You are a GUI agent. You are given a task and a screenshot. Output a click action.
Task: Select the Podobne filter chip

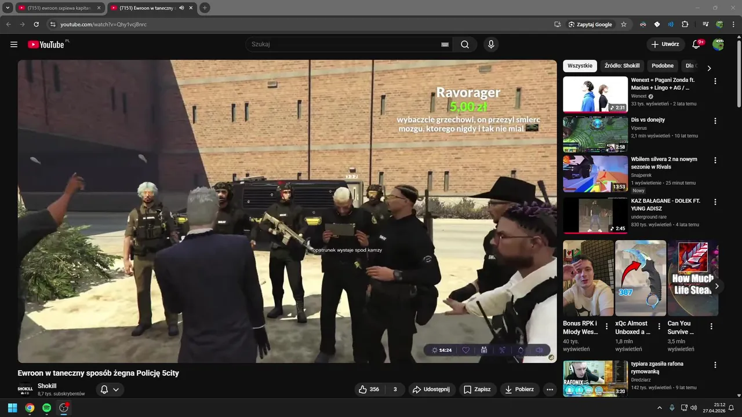(x=662, y=66)
